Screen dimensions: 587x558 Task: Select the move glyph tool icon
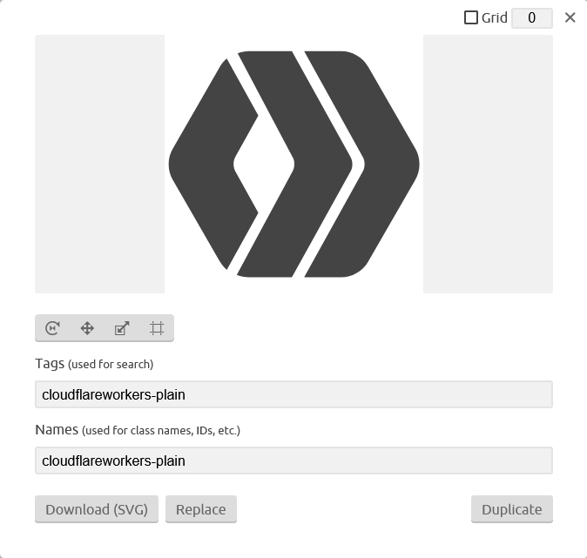(x=87, y=328)
